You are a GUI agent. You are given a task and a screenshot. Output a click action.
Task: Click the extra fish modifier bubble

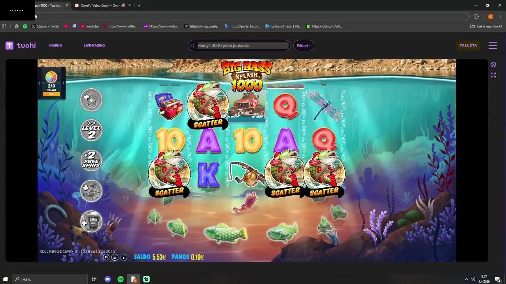91,191
